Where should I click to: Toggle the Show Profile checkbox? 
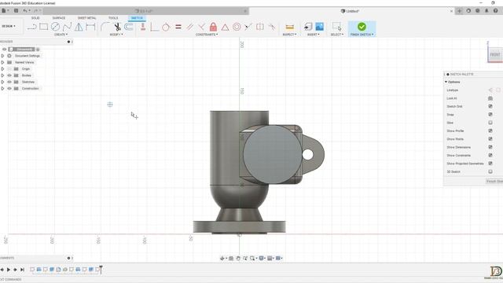(x=490, y=131)
